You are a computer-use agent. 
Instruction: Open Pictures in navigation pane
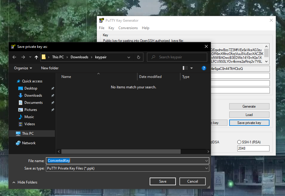click(x=31, y=110)
